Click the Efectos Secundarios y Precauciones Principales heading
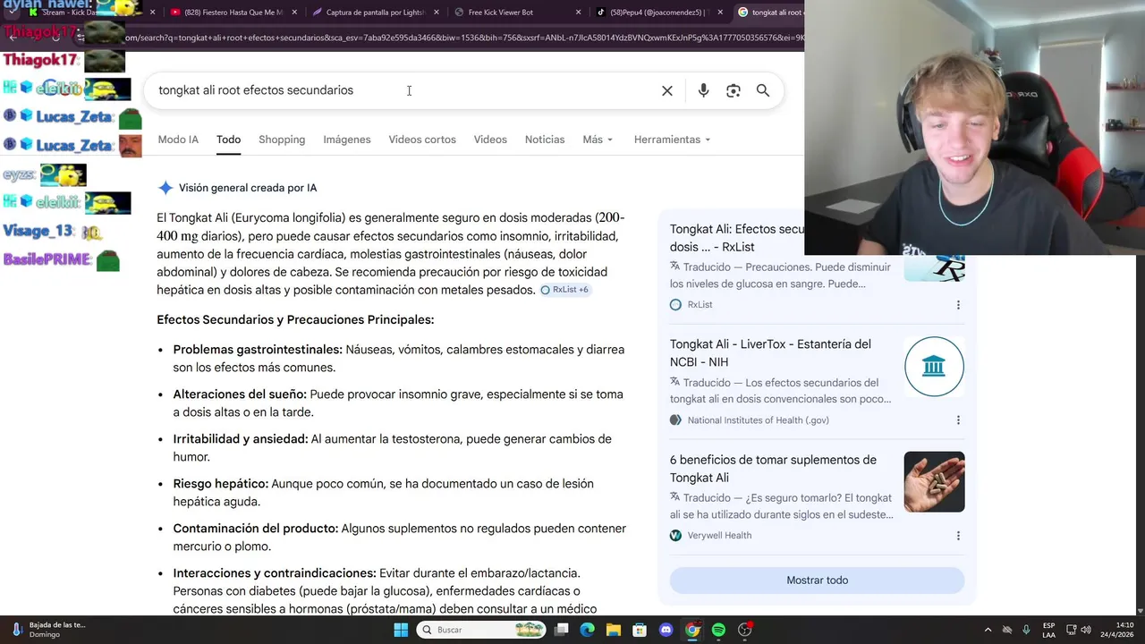Viewport: 1145px width, 644px height. point(295,320)
